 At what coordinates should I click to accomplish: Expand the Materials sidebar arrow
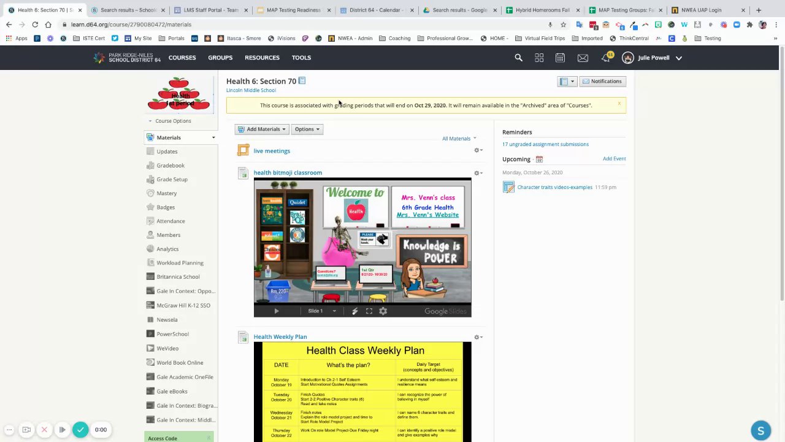tap(213, 138)
